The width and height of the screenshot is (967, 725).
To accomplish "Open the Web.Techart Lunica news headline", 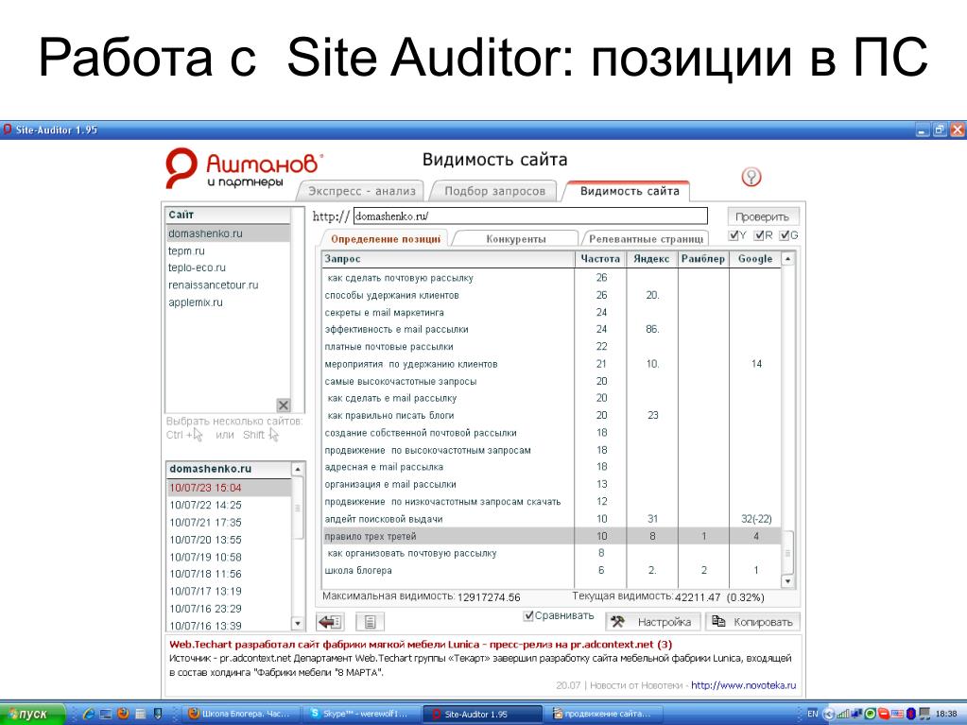I will point(421,645).
